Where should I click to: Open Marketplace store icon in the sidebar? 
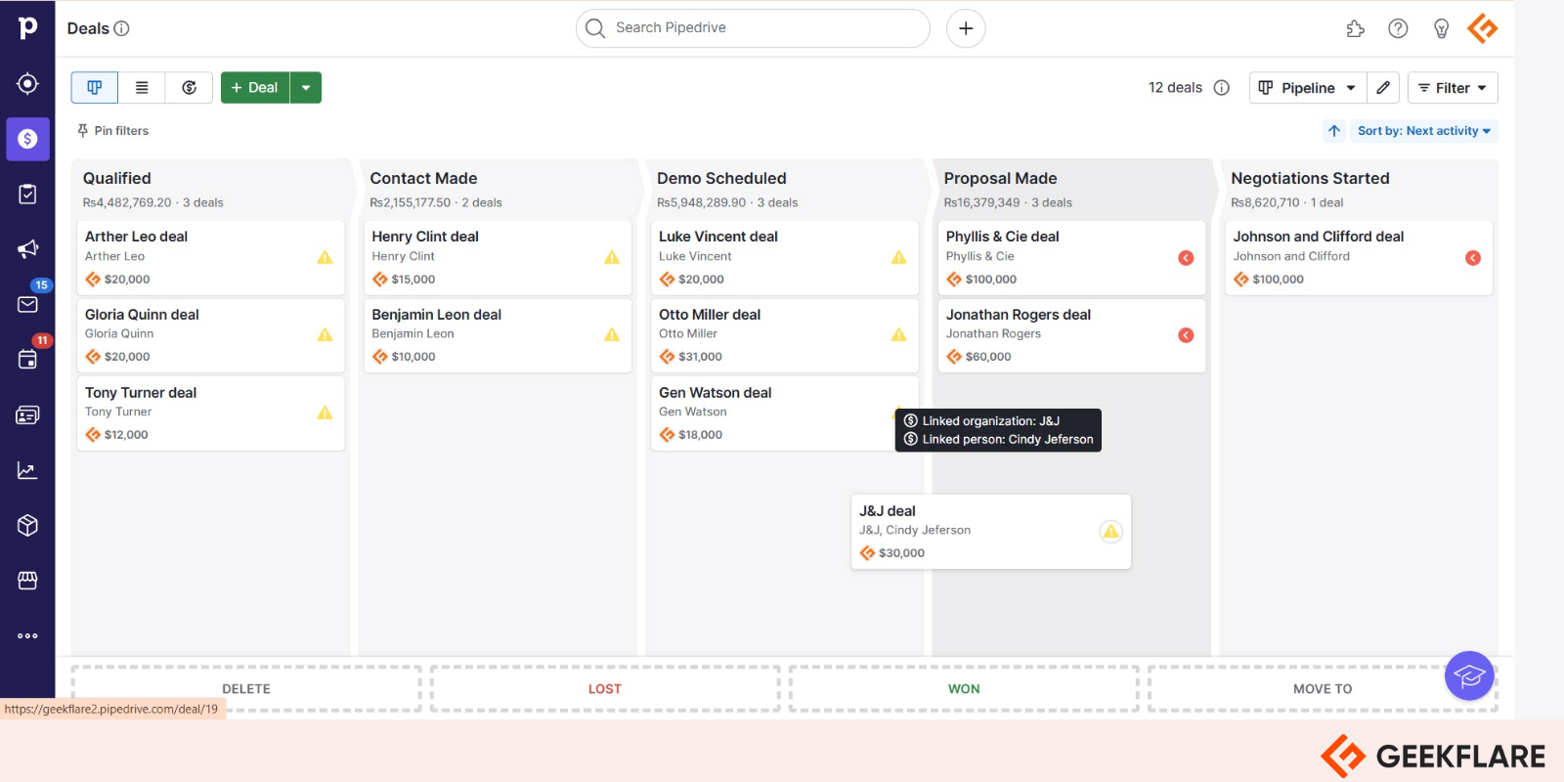[27, 581]
